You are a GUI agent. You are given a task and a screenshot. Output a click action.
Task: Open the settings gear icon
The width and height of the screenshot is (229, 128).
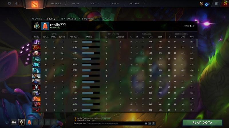[x=9, y=3]
